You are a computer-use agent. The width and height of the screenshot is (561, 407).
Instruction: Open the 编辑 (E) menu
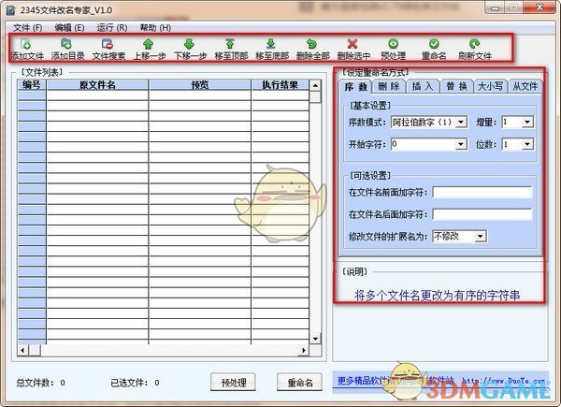70,27
